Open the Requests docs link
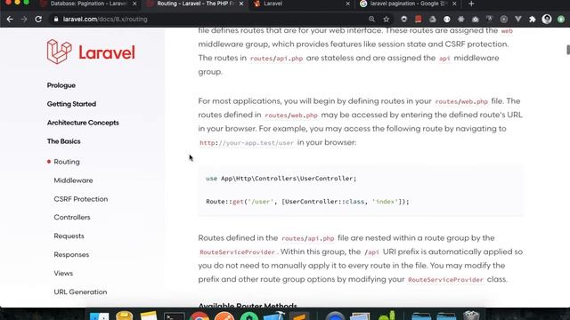The image size is (570, 320). (x=69, y=236)
